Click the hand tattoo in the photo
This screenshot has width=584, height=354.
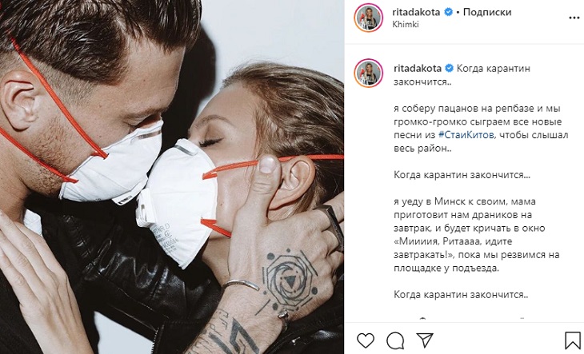290,276
